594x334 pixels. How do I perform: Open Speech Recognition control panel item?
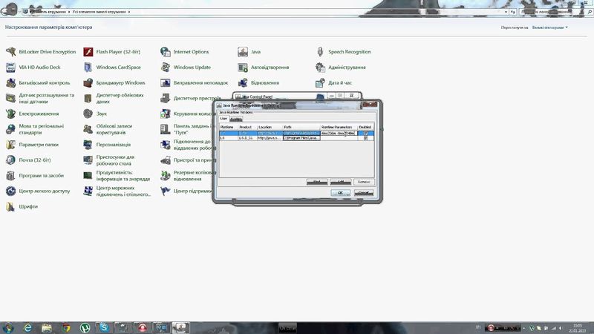click(x=321, y=52)
